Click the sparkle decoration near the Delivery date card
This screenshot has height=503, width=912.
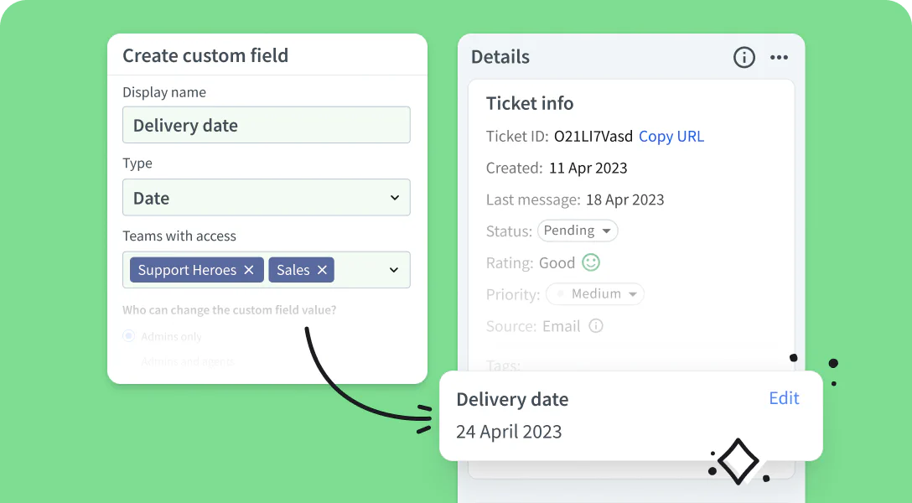738,460
